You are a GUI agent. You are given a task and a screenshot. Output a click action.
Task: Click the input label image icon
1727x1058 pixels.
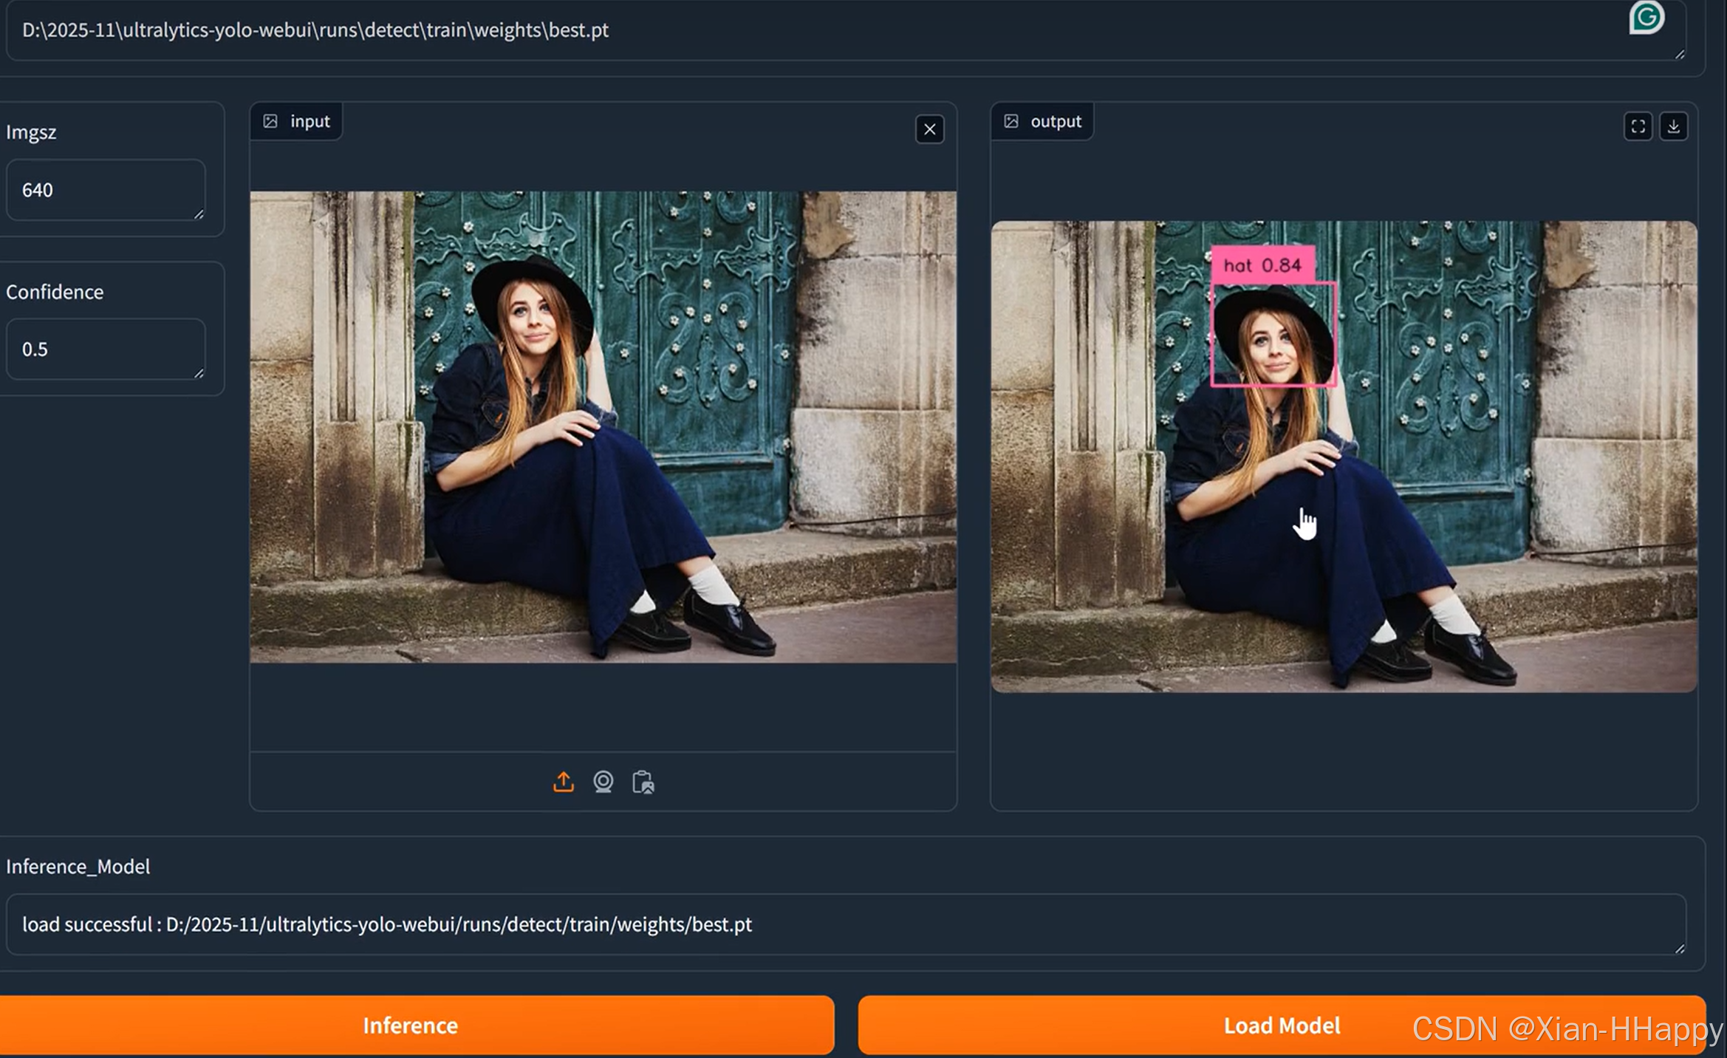click(x=270, y=121)
